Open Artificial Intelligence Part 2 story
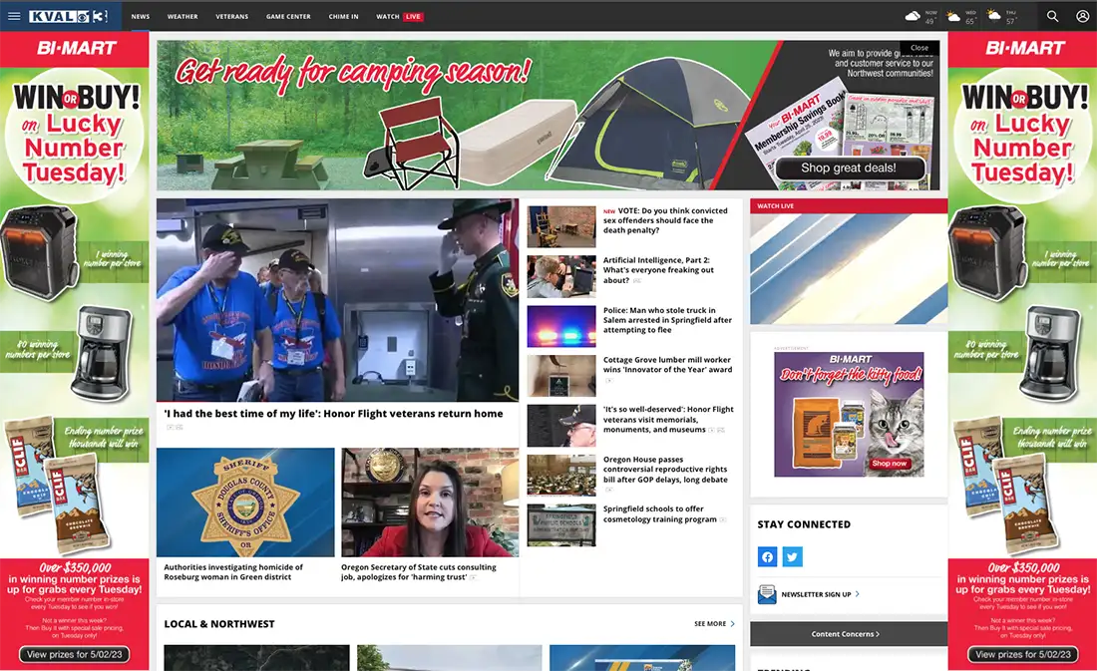This screenshot has width=1097, height=671. click(x=658, y=270)
